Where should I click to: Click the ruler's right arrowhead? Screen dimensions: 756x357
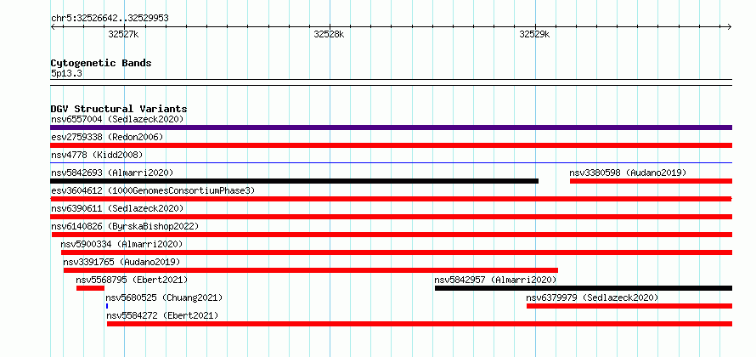click(x=730, y=26)
